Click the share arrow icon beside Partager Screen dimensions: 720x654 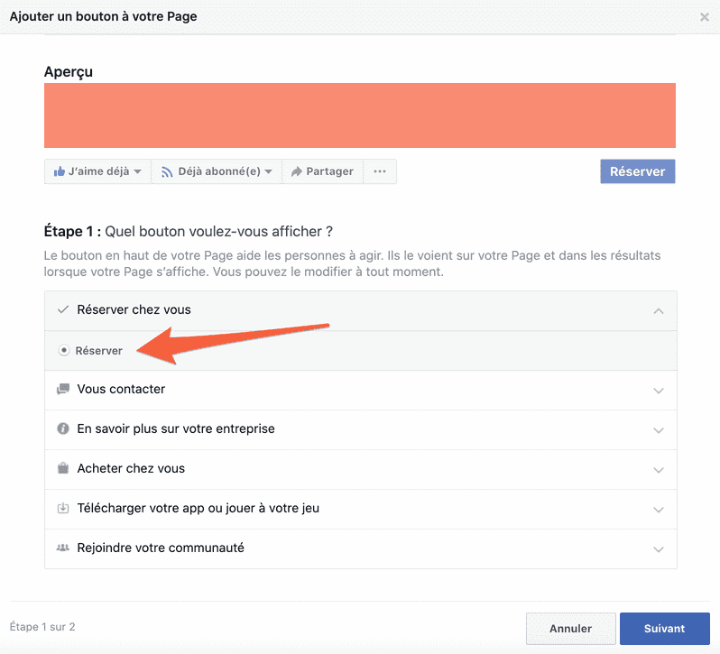(295, 171)
